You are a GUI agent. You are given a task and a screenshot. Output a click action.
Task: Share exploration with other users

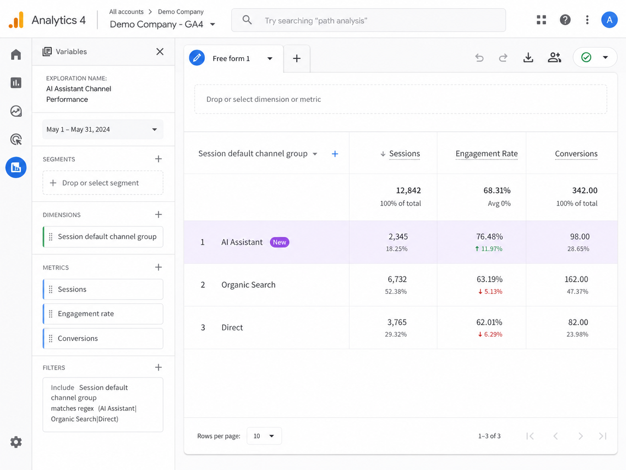(x=554, y=58)
